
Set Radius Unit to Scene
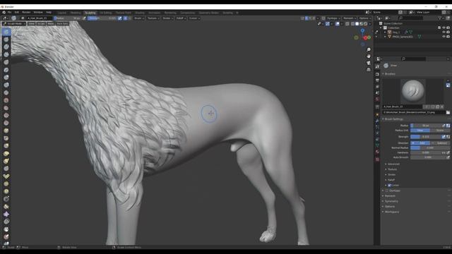click(x=440, y=131)
